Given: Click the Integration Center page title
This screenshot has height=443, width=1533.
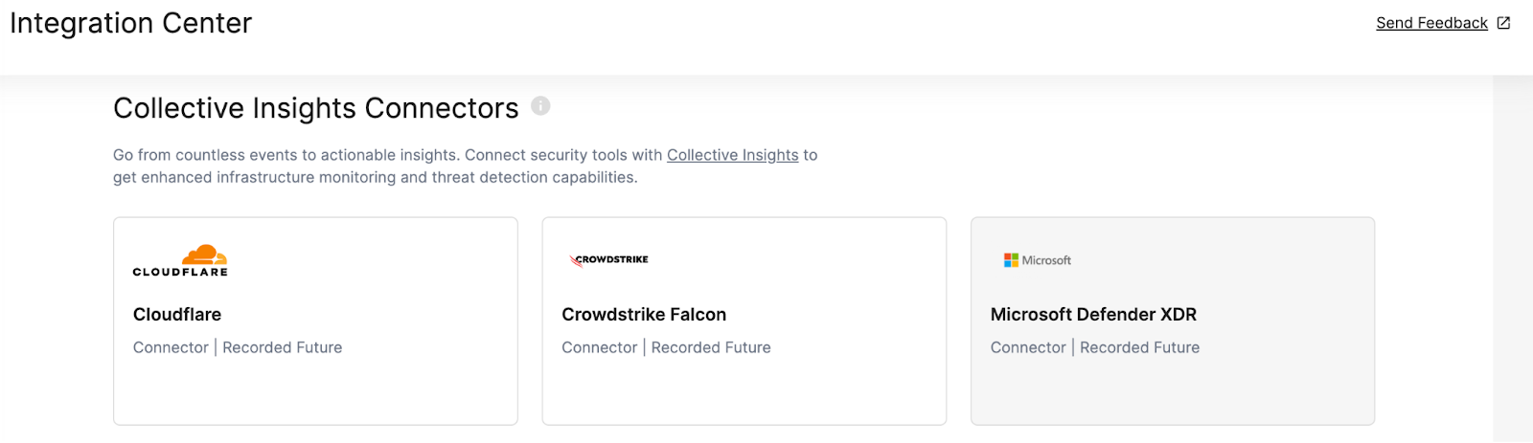Looking at the screenshot, I should (x=131, y=23).
